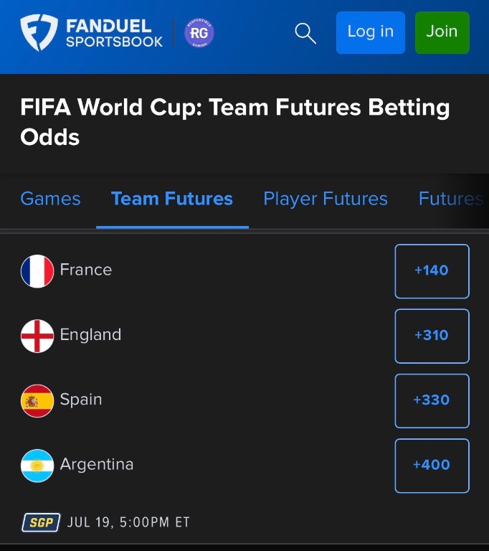Select France +140 odds
489x551 pixels.
[432, 271]
